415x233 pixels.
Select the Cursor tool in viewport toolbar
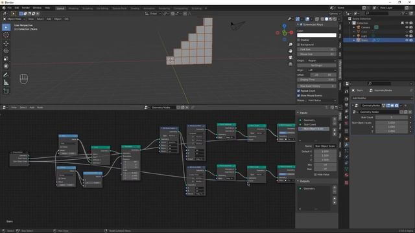pyautogui.click(x=6, y=35)
